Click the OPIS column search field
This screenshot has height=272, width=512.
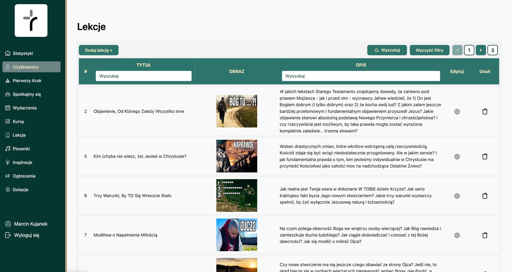[361, 76]
